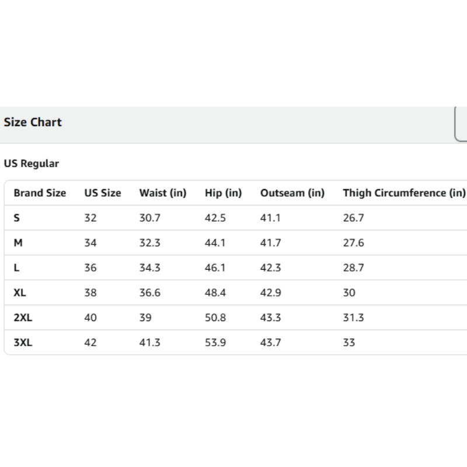This screenshot has height=467, width=467.
Task: Click the 53.9 hip value for 3XL
Action: tap(215, 343)
